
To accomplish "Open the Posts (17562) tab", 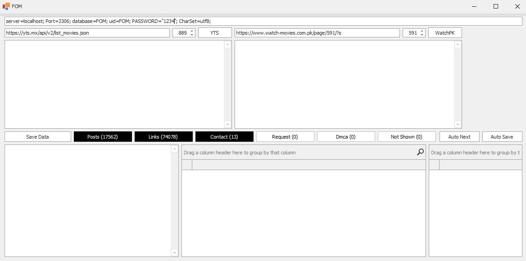I will click(x=103, y=137).
